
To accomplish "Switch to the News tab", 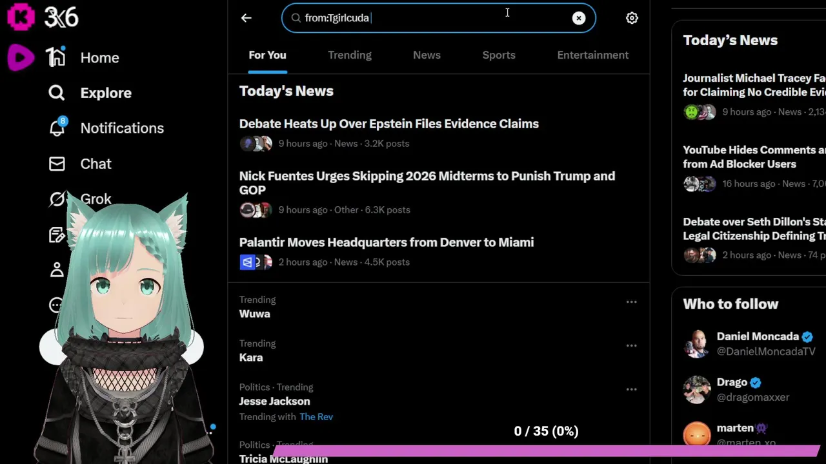I will coord(427,55).
